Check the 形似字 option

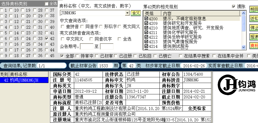coord(101,26)
